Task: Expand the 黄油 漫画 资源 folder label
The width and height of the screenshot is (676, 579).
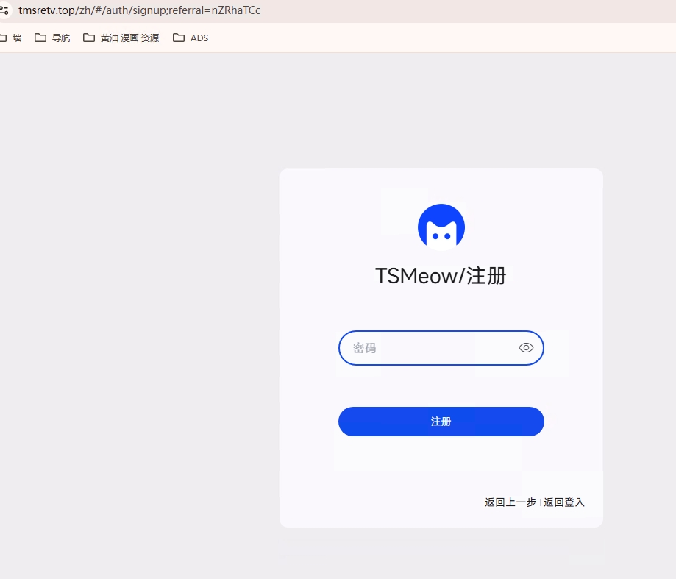Action: point(129,38)
